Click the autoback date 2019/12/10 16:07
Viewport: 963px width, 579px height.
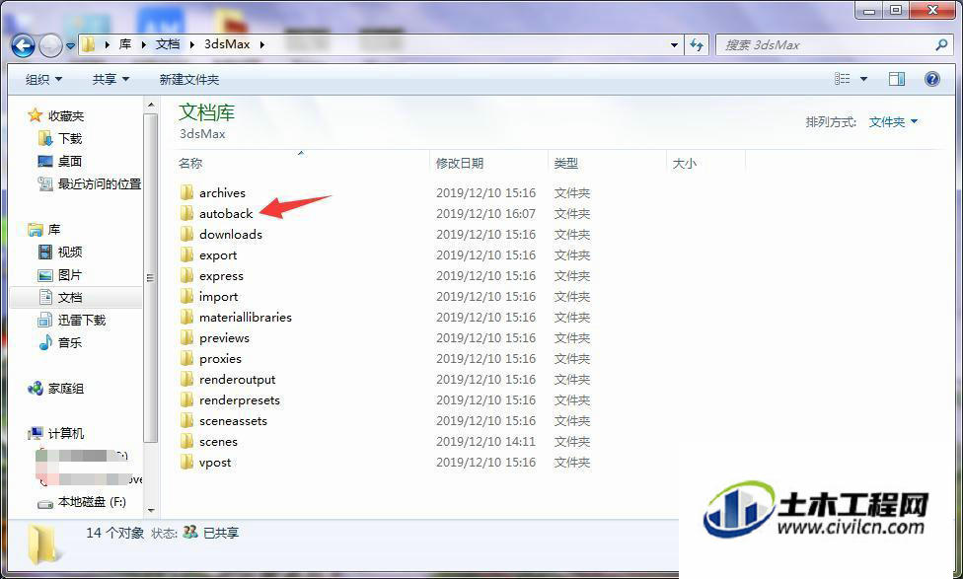coord(485,214)
